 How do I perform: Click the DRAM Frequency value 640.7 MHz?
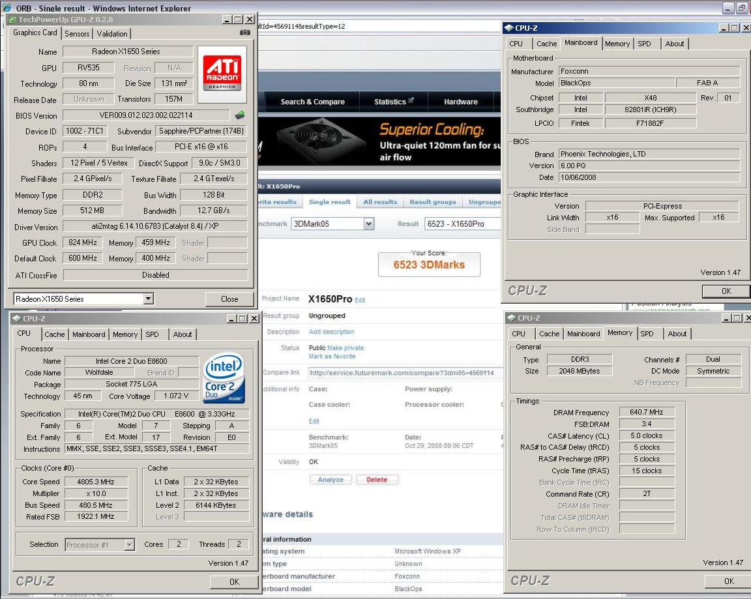pyautogui.click(x=646, y=412)
